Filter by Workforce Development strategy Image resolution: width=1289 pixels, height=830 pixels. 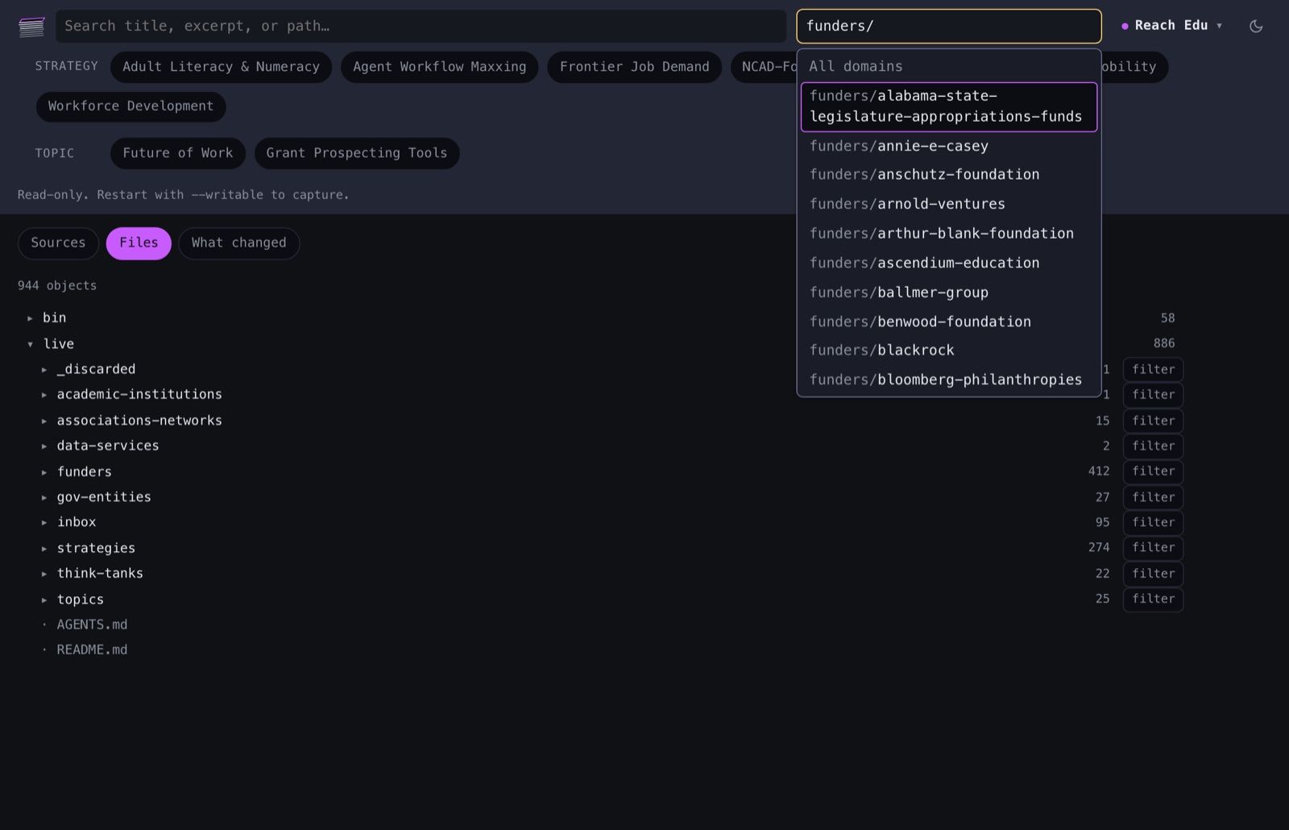131,106
